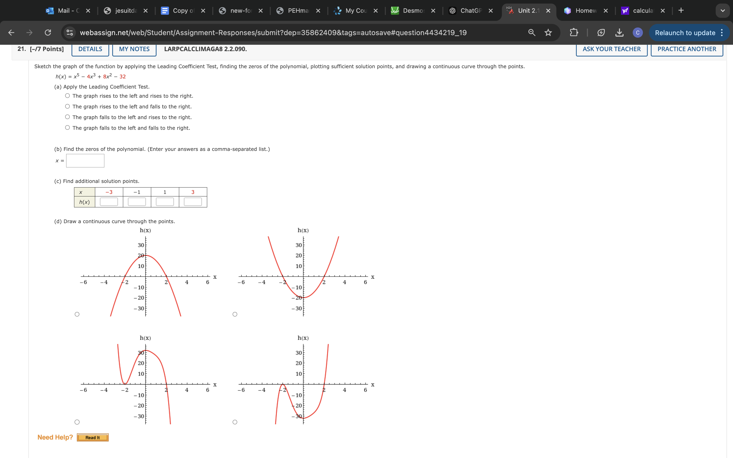This screenshot has height=458, width=733.
Task: Open the Chrome three-dot menu
Action: click(x=722, y=32)
